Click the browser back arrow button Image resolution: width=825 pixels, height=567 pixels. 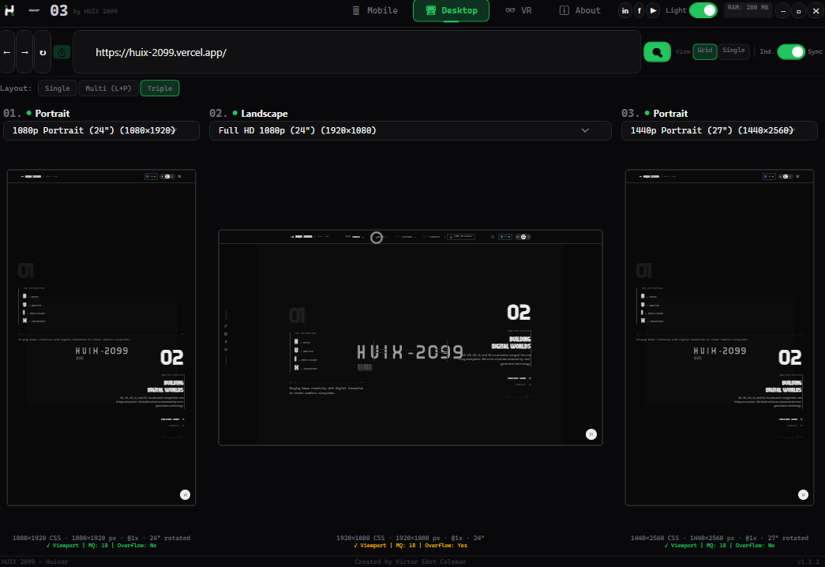[7, 52]
